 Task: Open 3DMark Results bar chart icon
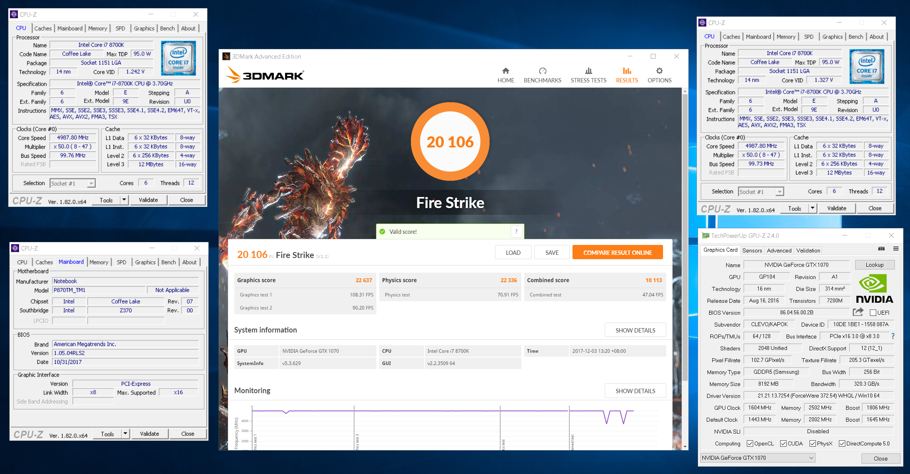coord(627,71)
